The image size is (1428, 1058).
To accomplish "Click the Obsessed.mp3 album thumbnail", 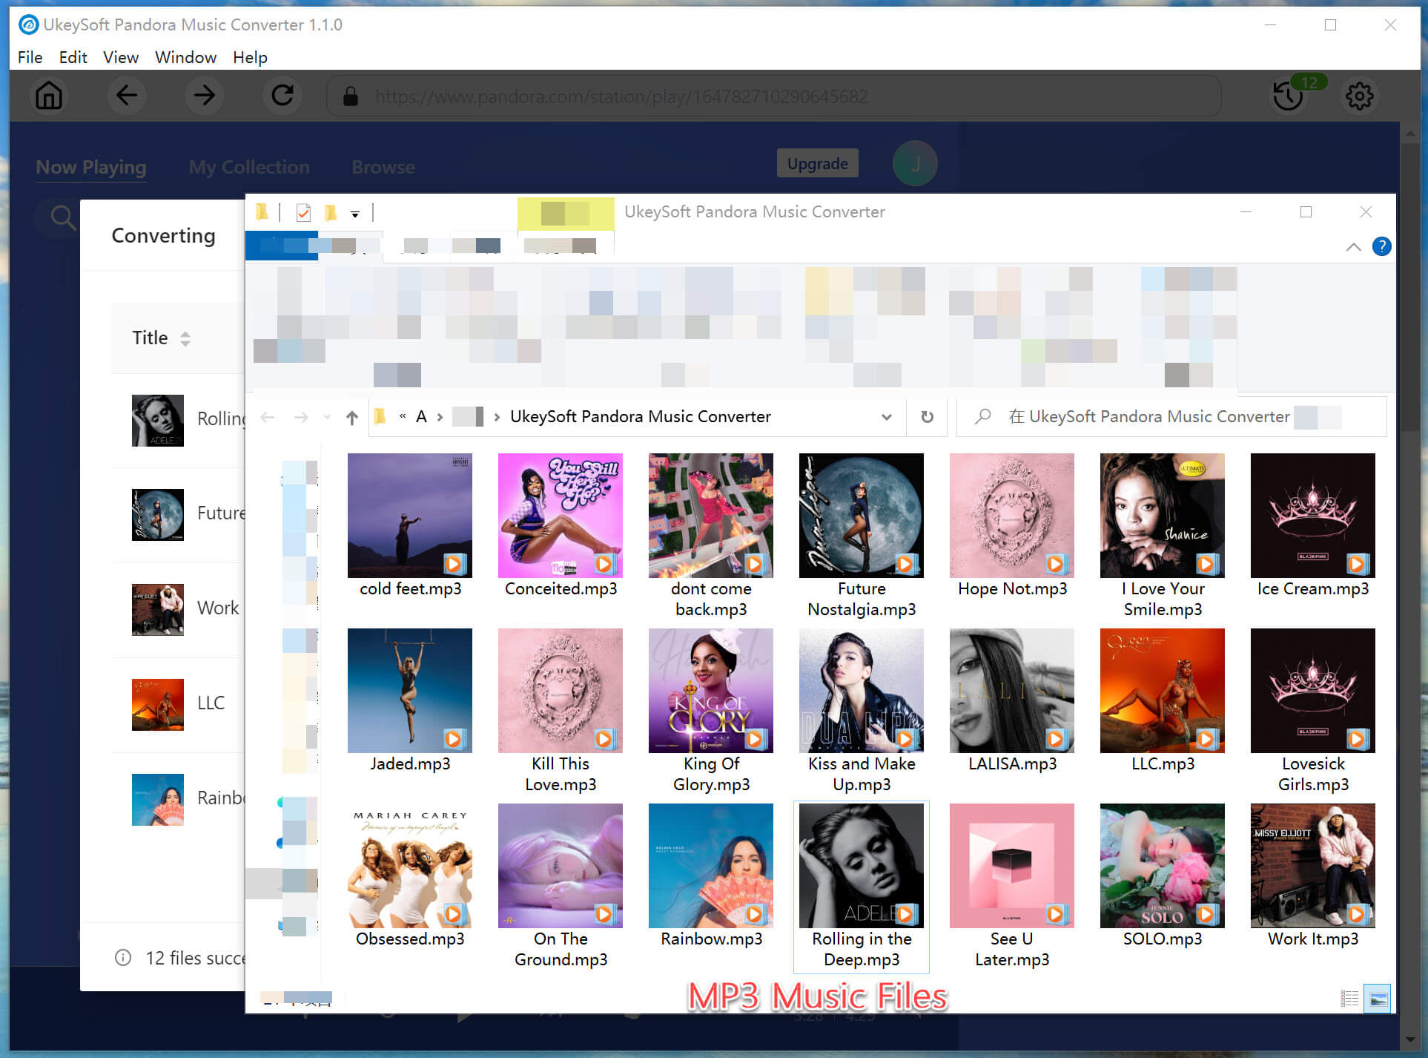I will click(411, 867).
